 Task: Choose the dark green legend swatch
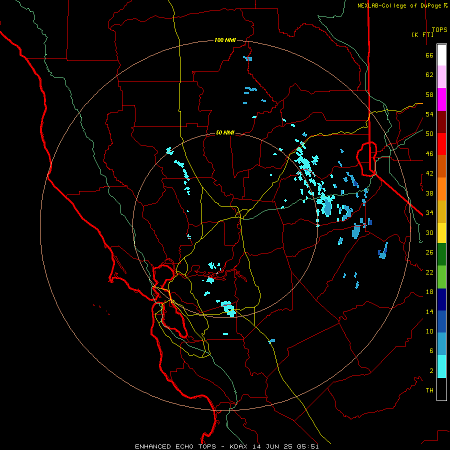[x=441, y=254]
